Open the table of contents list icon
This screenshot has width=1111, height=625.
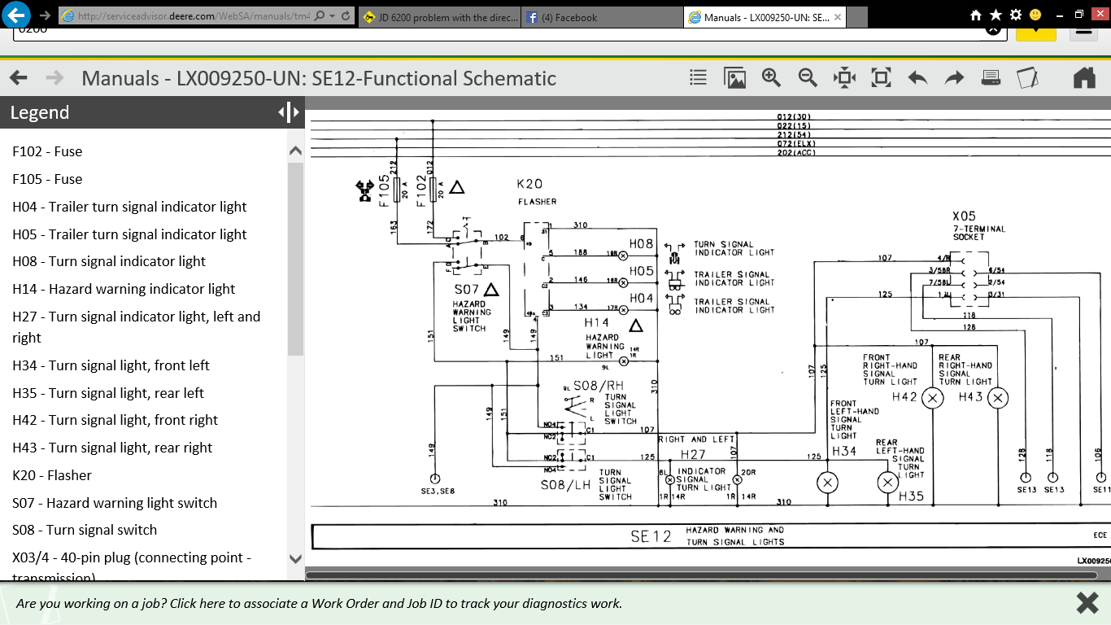(698, 77)
